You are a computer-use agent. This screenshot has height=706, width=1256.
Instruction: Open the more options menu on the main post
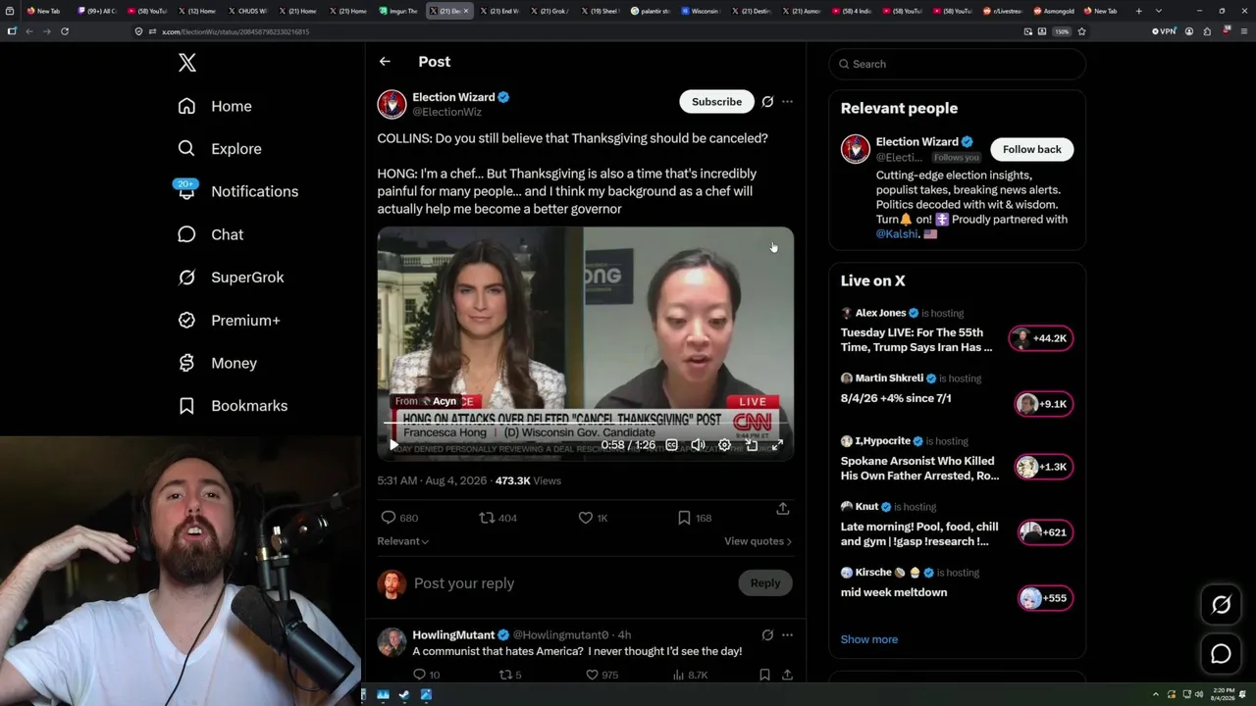787,102
